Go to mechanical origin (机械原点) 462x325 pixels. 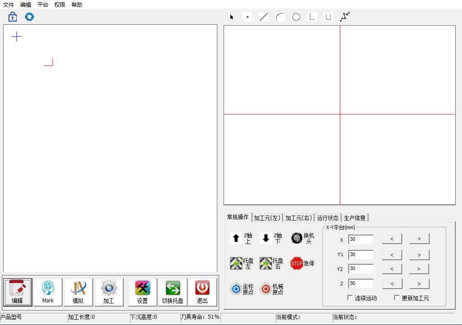pyautogui.click(x=266, y=289)
